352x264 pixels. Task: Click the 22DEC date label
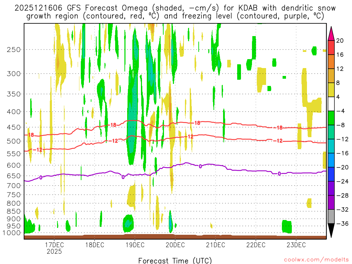tap(256, 245)
